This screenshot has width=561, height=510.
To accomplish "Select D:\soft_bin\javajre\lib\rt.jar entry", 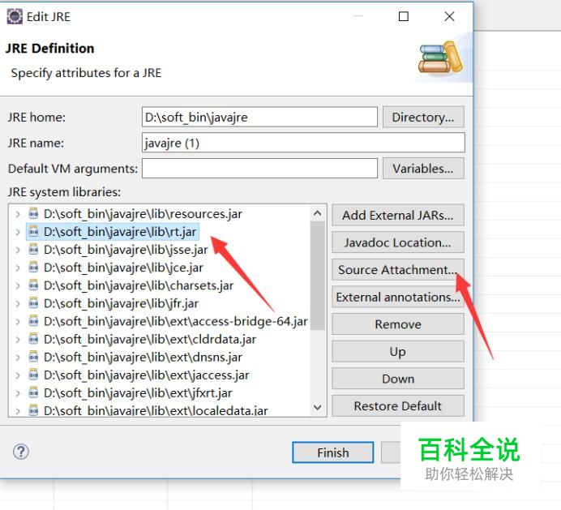I will (120, 232).
